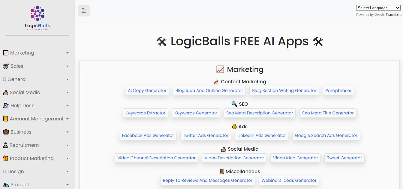Click the LogicBalls logo

37,17
